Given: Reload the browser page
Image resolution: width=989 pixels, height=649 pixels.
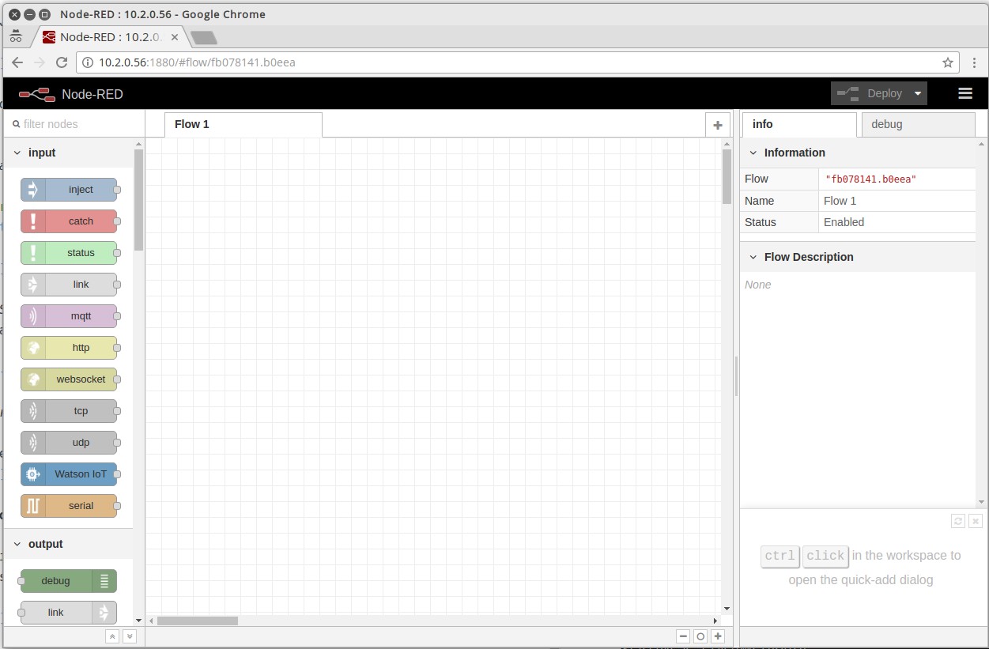Looking at the screenshot, I should tap(62, 62).
